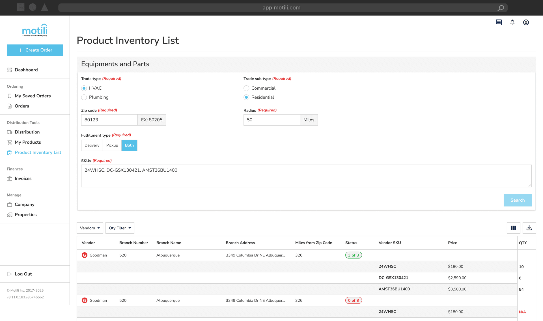Image resolution: width=543 pixels, height=321 pixels.
Task: Click the column visibility icon above the table
Action: coord(513,228)
